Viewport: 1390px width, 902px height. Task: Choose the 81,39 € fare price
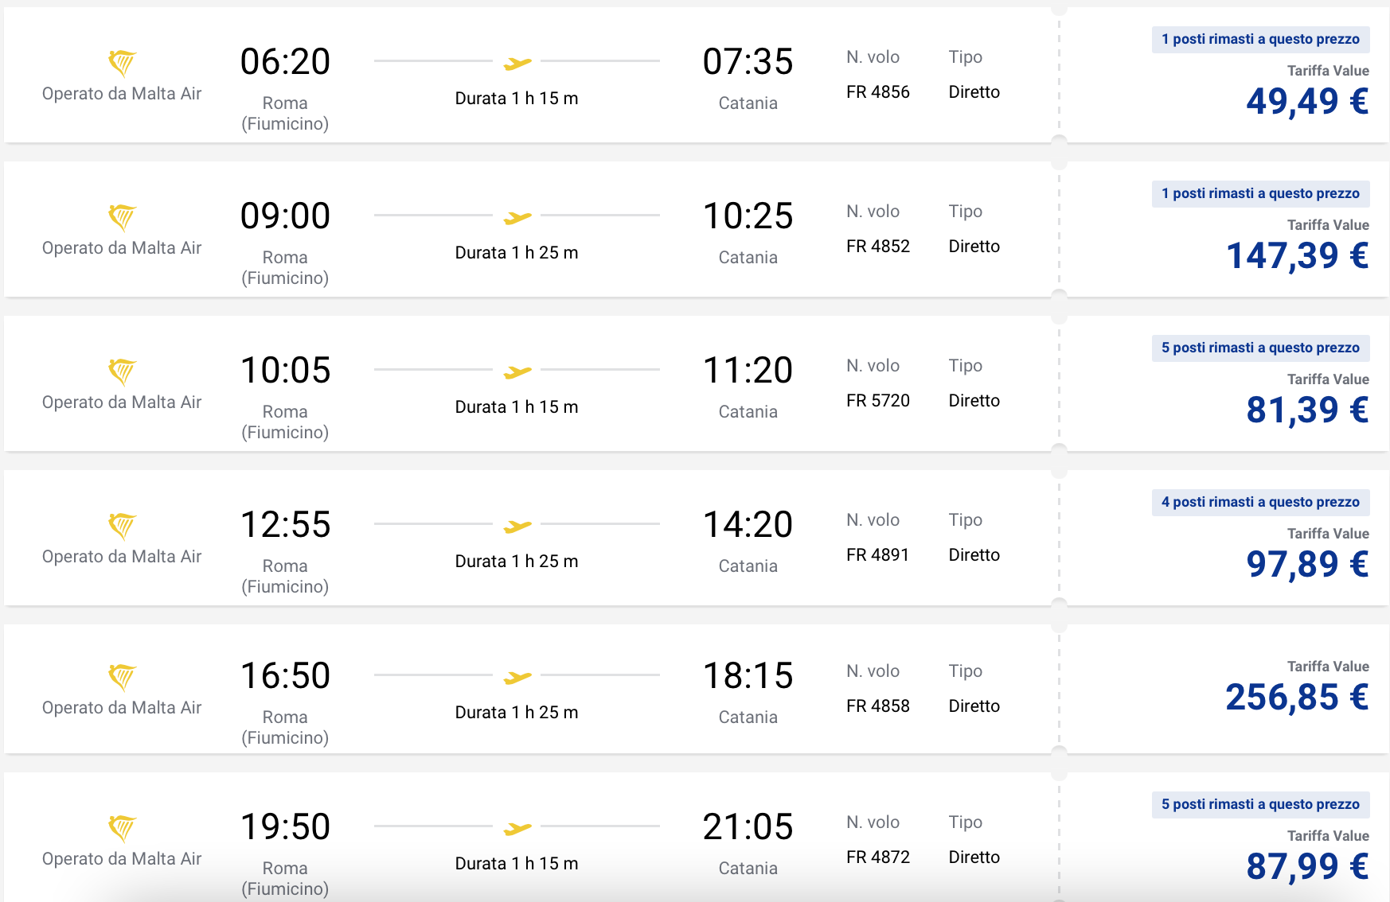click(x=1307, y=410)
